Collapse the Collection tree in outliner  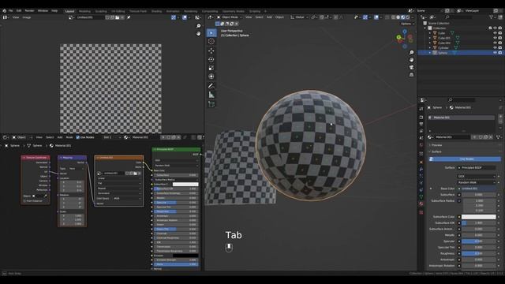[425, 28]
